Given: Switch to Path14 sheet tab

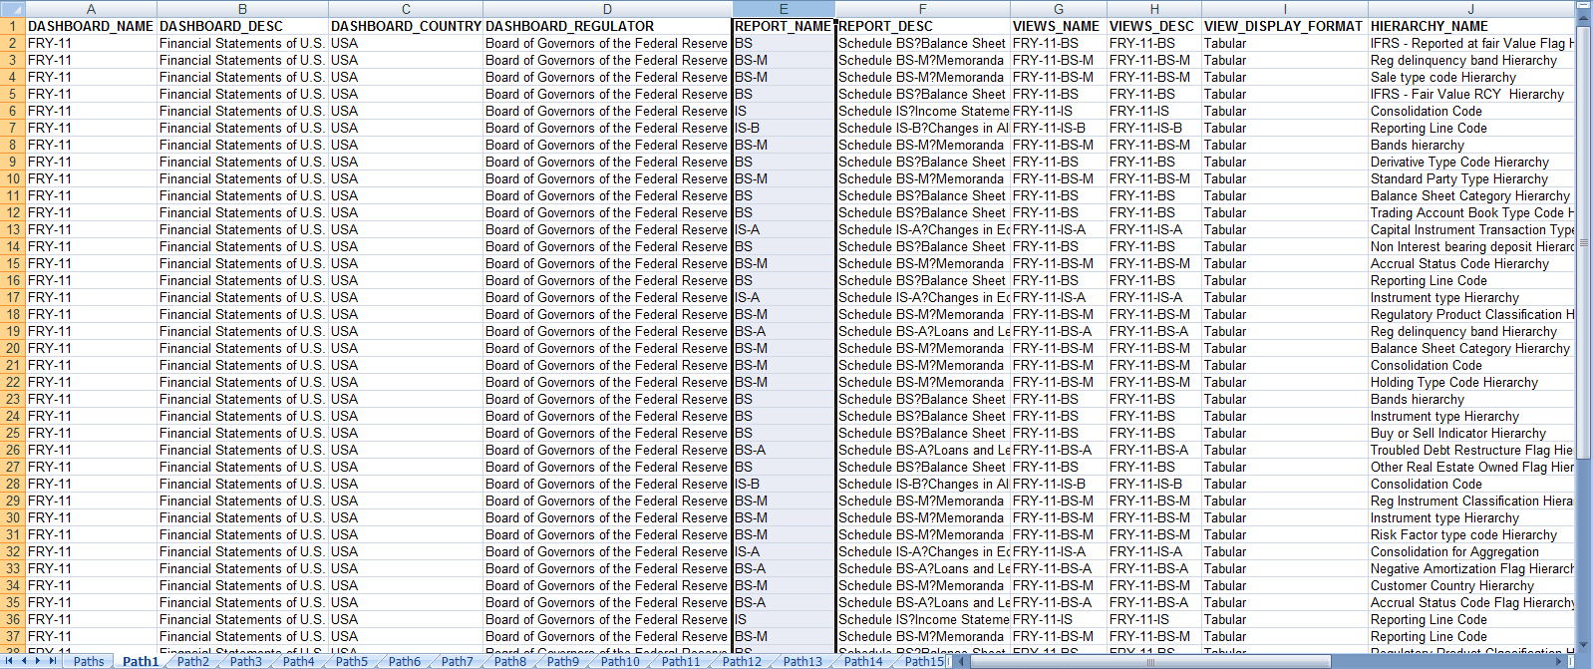Looking at the screenshot, I should click(x=863, y=661).
